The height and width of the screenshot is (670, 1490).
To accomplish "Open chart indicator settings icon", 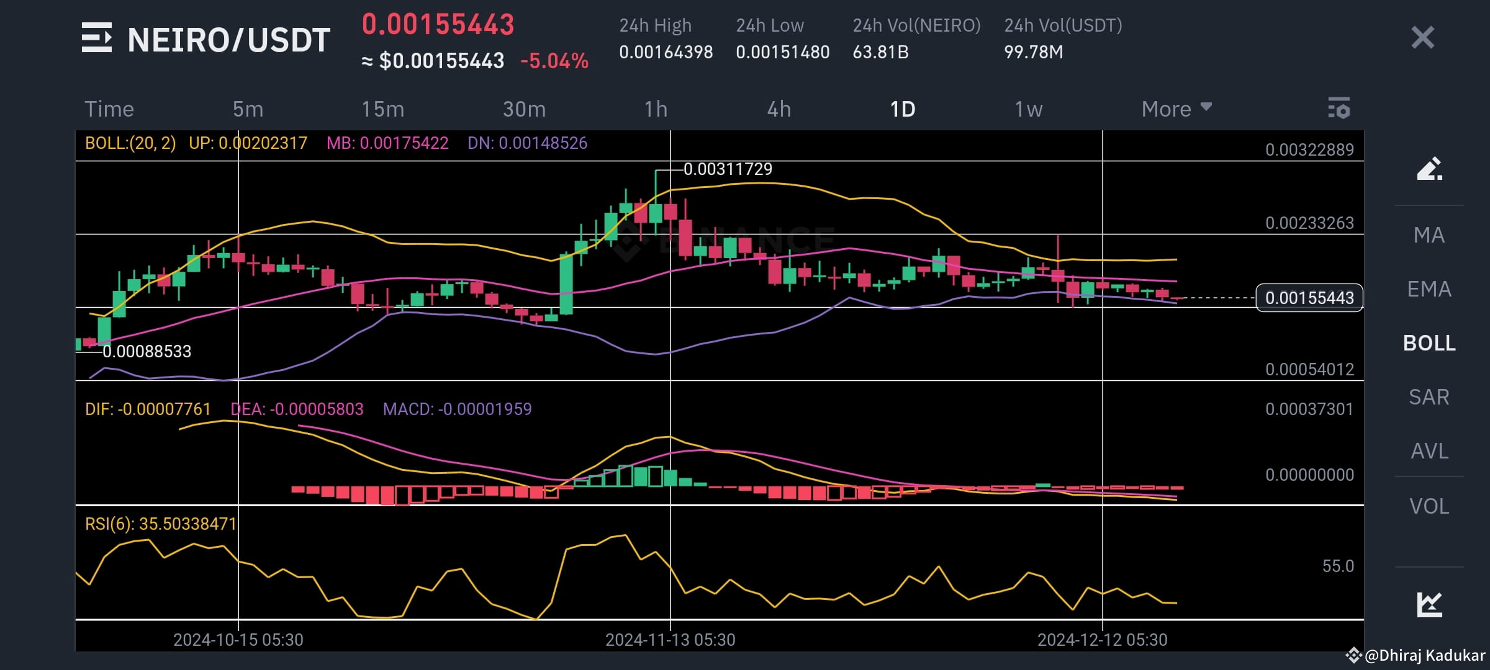I will click(1339, 109).
